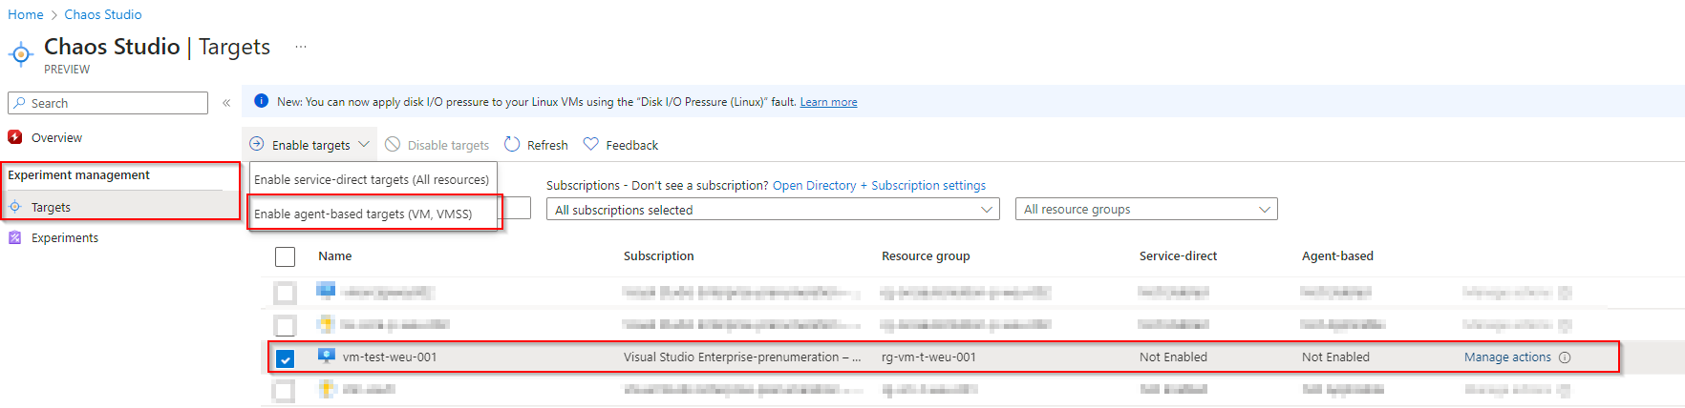Toggle the select-all header checkbox
The width and height of the screenshot is (1685, 408).
(285, 256)
